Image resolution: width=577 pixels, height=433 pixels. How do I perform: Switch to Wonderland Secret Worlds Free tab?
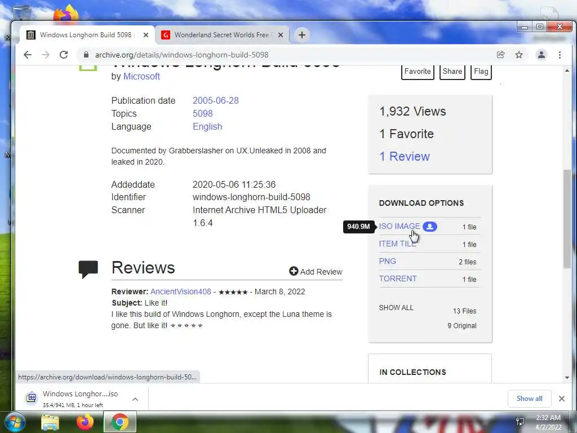click(x=222, y=35)
